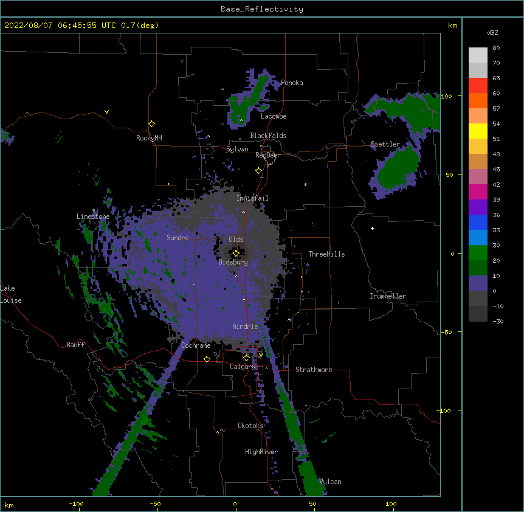Click the 57 value in dBZ legend
Image resolution: width=524 pixels, height=512 pixels.
(x=496, y=109)
